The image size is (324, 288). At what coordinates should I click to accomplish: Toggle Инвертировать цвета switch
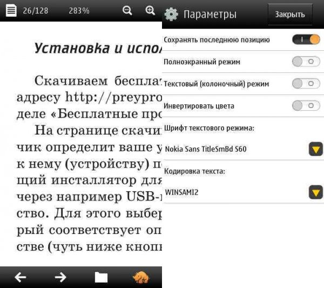pos(306,106)
